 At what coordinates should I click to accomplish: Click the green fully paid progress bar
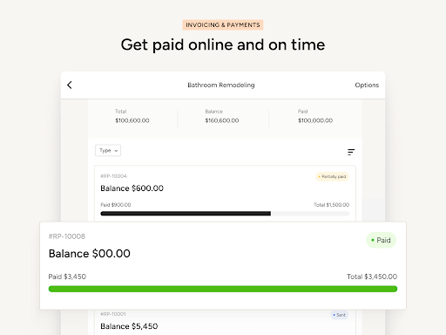pyautogui.click(x=223, y=289)
